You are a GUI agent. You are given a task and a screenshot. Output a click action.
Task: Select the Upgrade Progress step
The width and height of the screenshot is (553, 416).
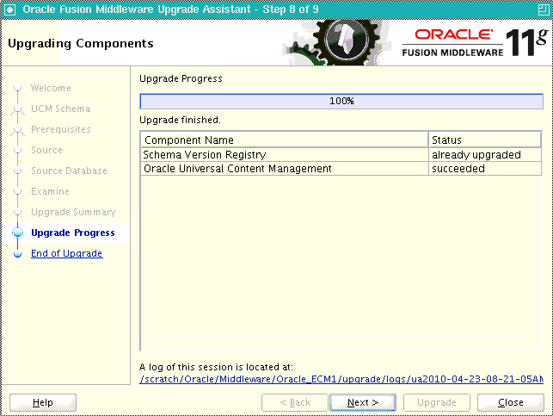73,233
